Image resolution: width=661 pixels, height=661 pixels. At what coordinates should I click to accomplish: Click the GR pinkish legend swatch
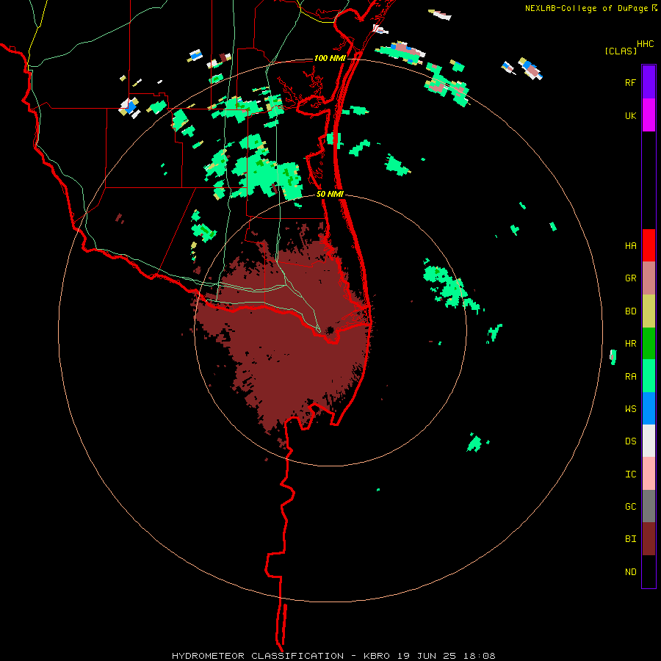click(649, 278)
